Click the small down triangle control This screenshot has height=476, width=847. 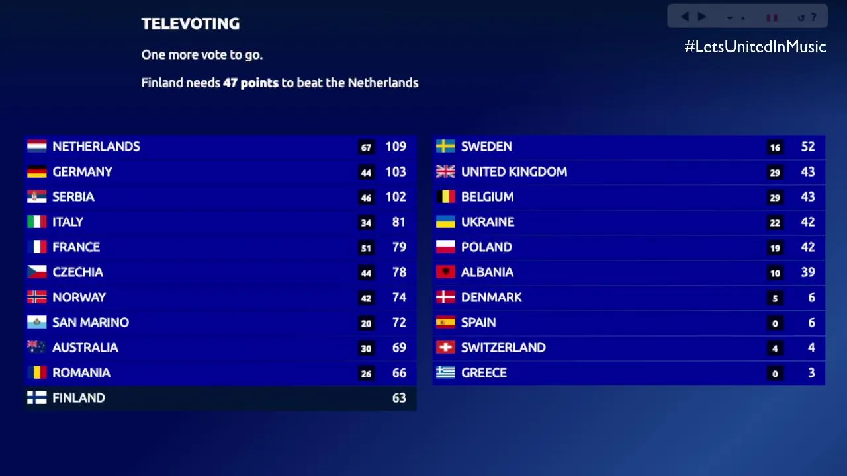coord(730,18)
